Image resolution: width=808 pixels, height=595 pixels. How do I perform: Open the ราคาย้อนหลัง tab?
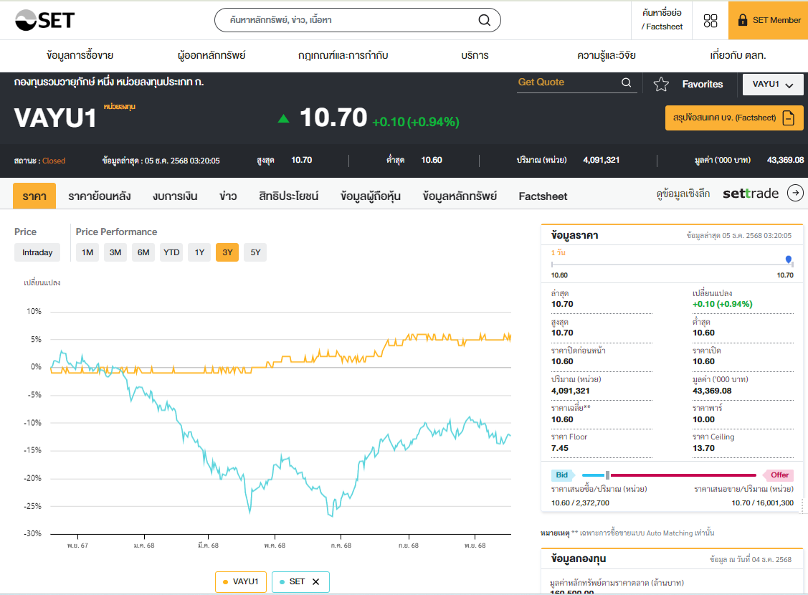(99, 196)
